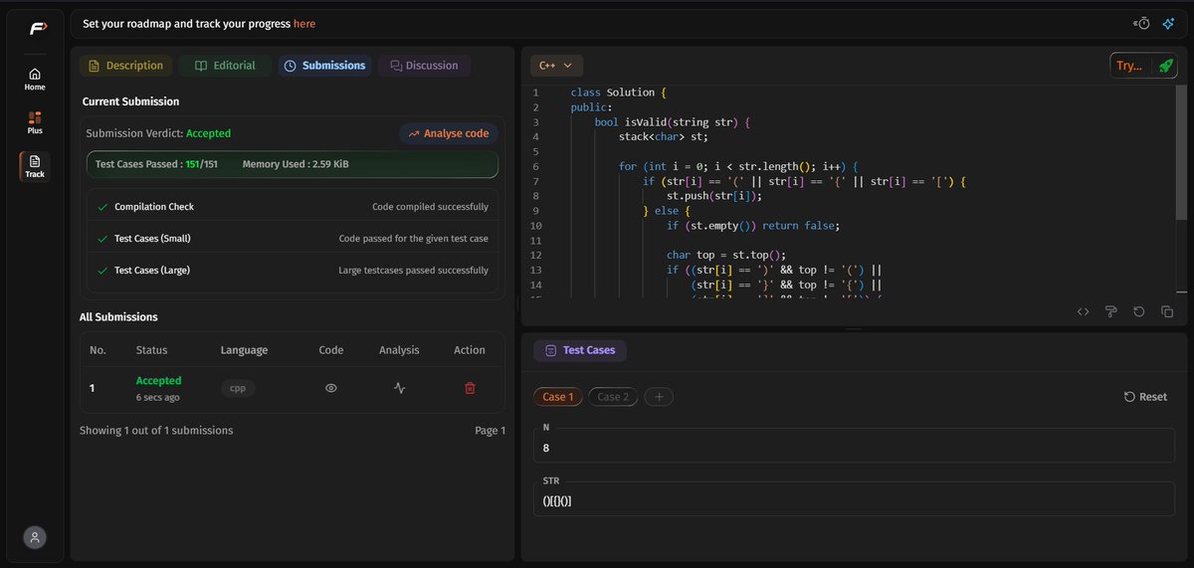Screen dimensions: 1194x568
Task: Select the Submissions tab
Action: (324, 66)
